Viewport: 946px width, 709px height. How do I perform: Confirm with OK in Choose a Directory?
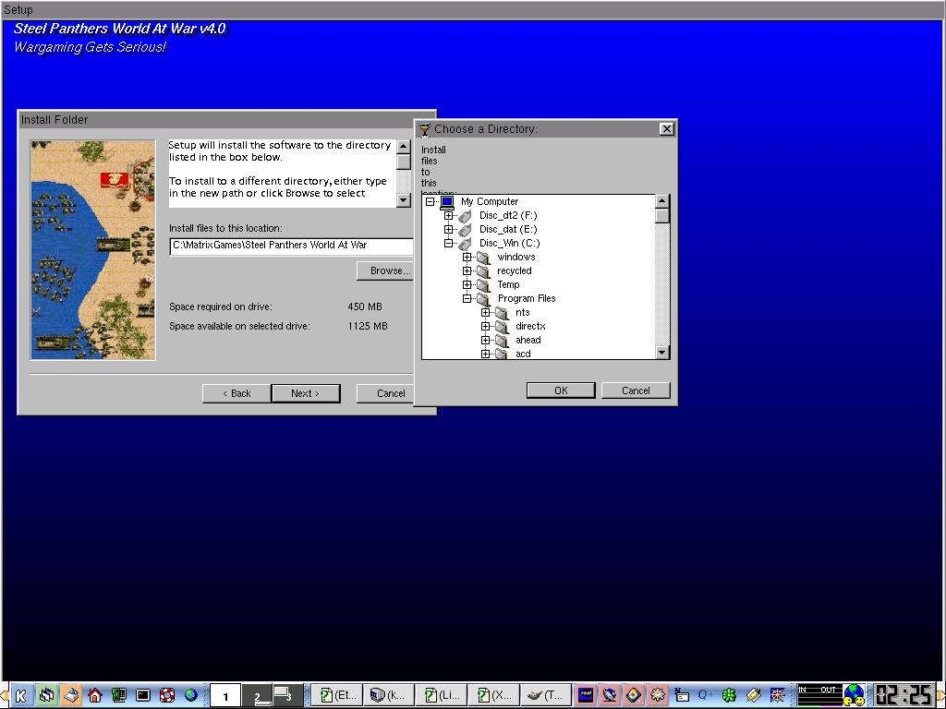[x=561, y=391]
